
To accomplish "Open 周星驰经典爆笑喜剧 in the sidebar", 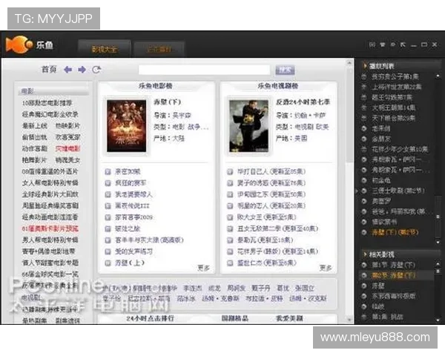I will click(x=50, y=206).
